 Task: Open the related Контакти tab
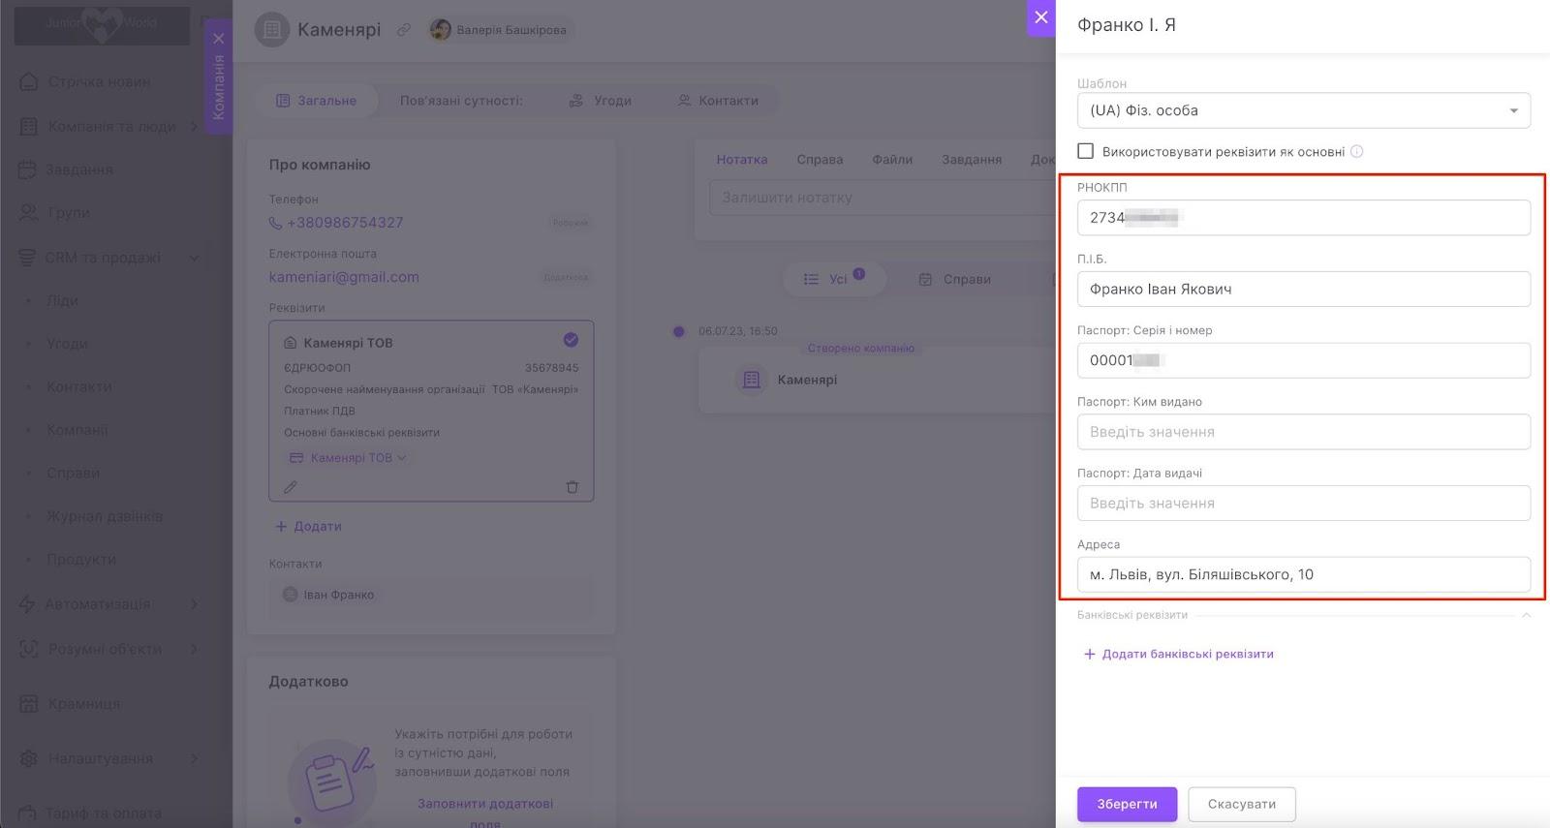click(718, 101)
